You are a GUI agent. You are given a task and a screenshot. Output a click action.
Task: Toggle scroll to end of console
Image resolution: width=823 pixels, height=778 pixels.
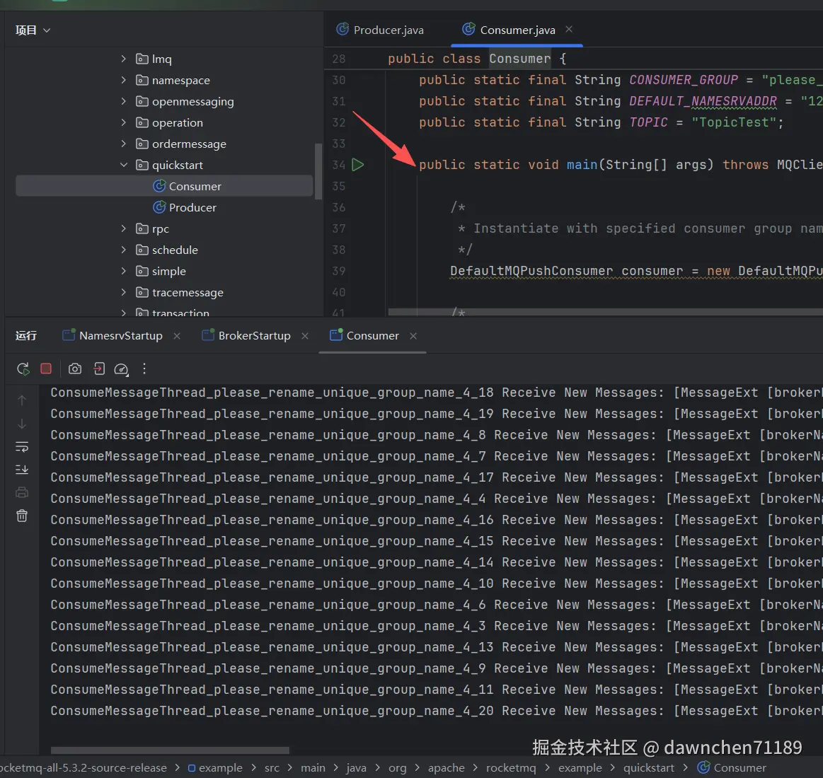point(22,470)
